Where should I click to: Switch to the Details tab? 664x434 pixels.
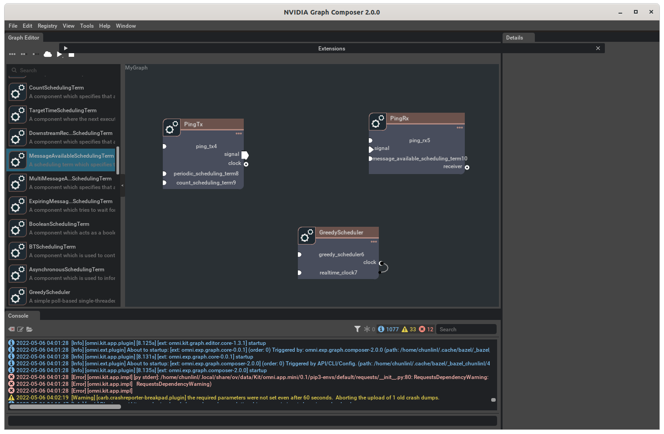(x=514, y=38)
